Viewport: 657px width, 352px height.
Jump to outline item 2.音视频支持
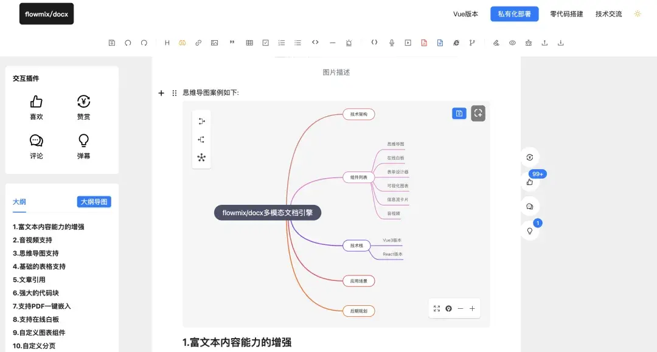point(32,240)
